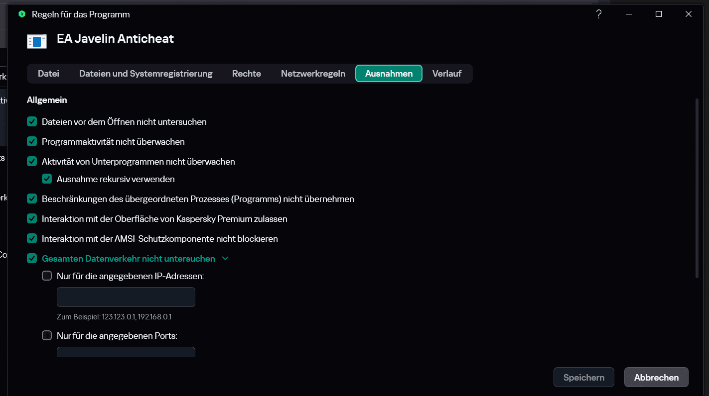Click the EA Javelin Anticheat program icon

coord(37,41)
